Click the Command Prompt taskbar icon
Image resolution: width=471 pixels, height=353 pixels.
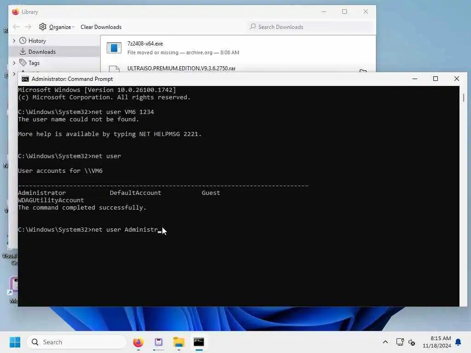point(199,342)
